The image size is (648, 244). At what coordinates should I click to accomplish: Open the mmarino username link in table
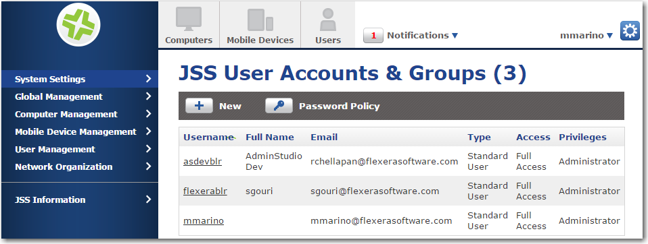point(204,221)
